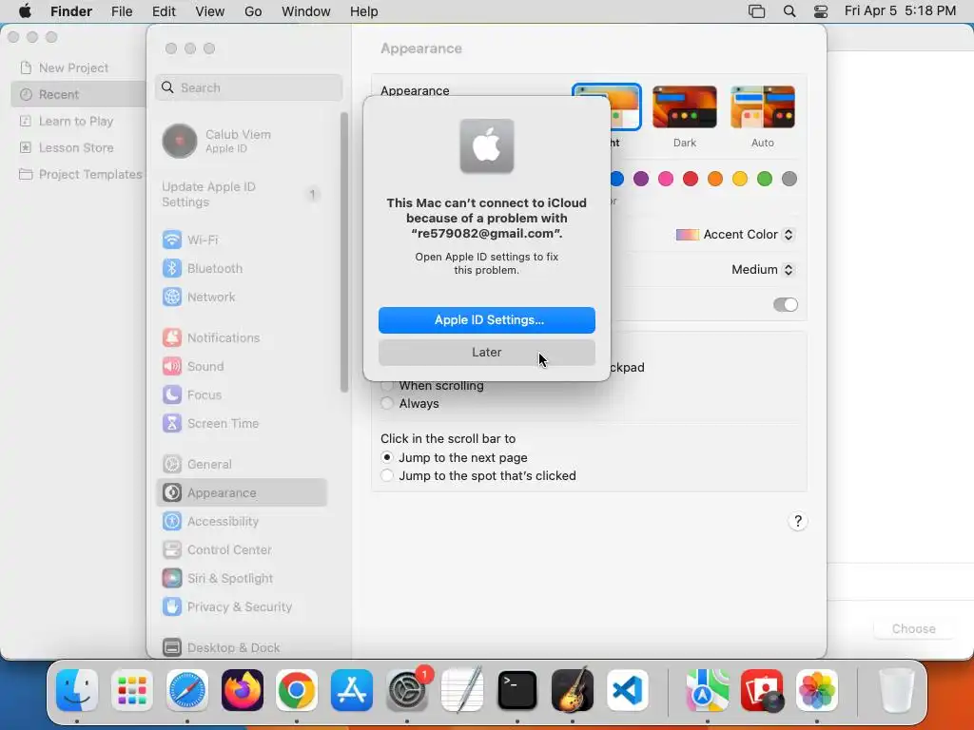Open TextEdit from the Dock
Viewport: 974px width, 730px height.
pyautogui.click(x=462, y=690)
